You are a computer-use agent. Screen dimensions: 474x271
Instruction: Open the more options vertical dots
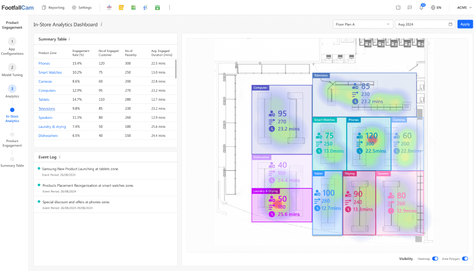pyautogui.click(x=169, y=7)
